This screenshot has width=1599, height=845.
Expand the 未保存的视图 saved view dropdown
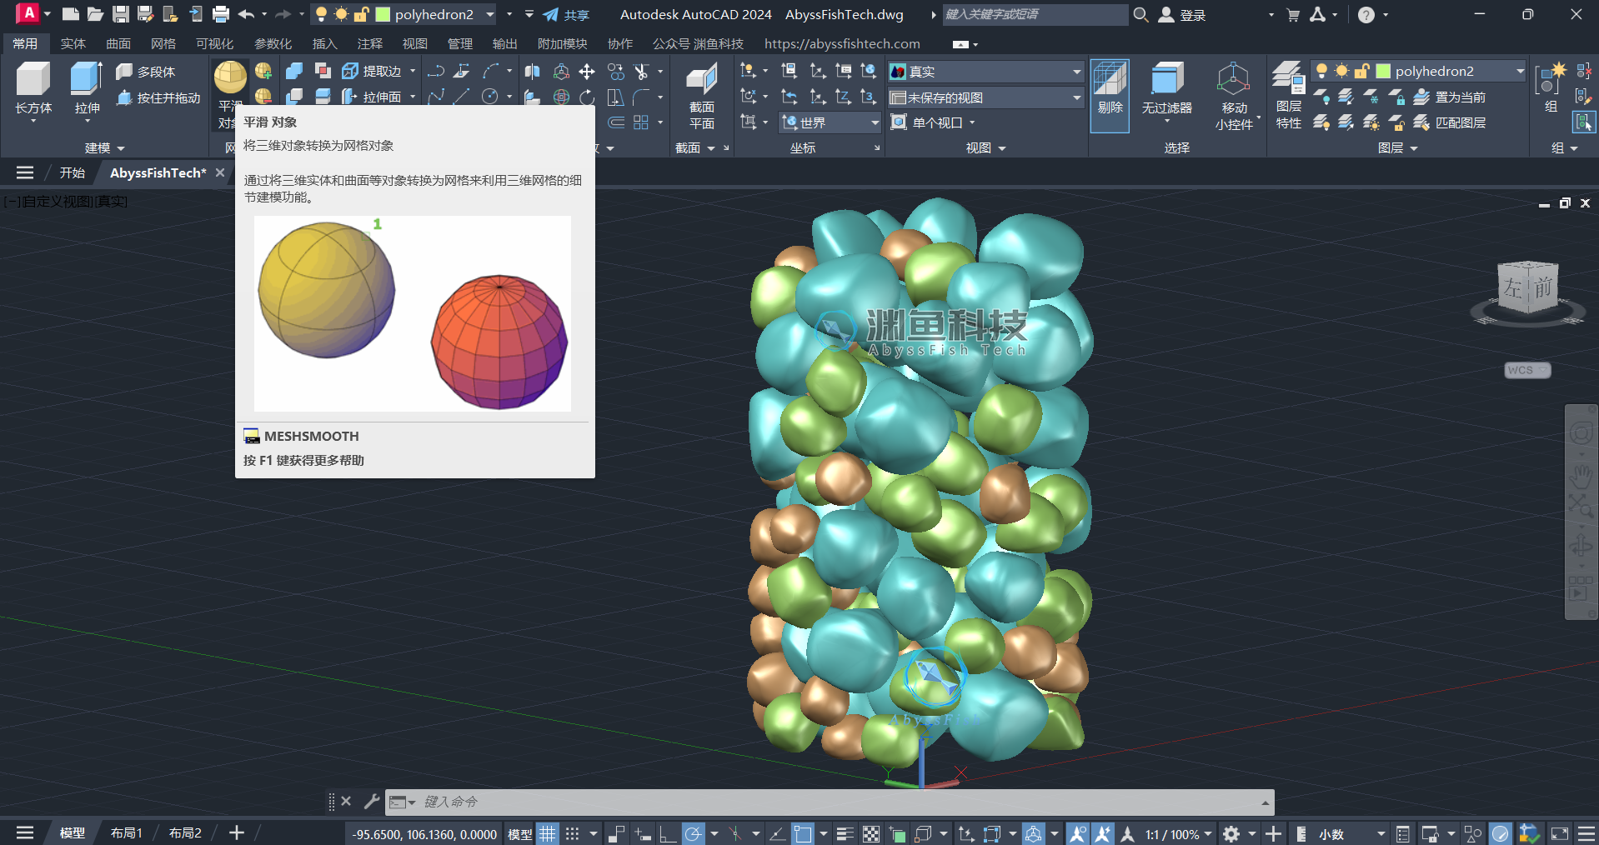[x=985, y=97]
